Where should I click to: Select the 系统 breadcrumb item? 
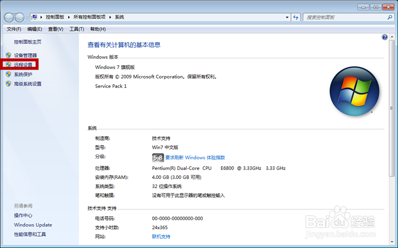click(119, 17)
